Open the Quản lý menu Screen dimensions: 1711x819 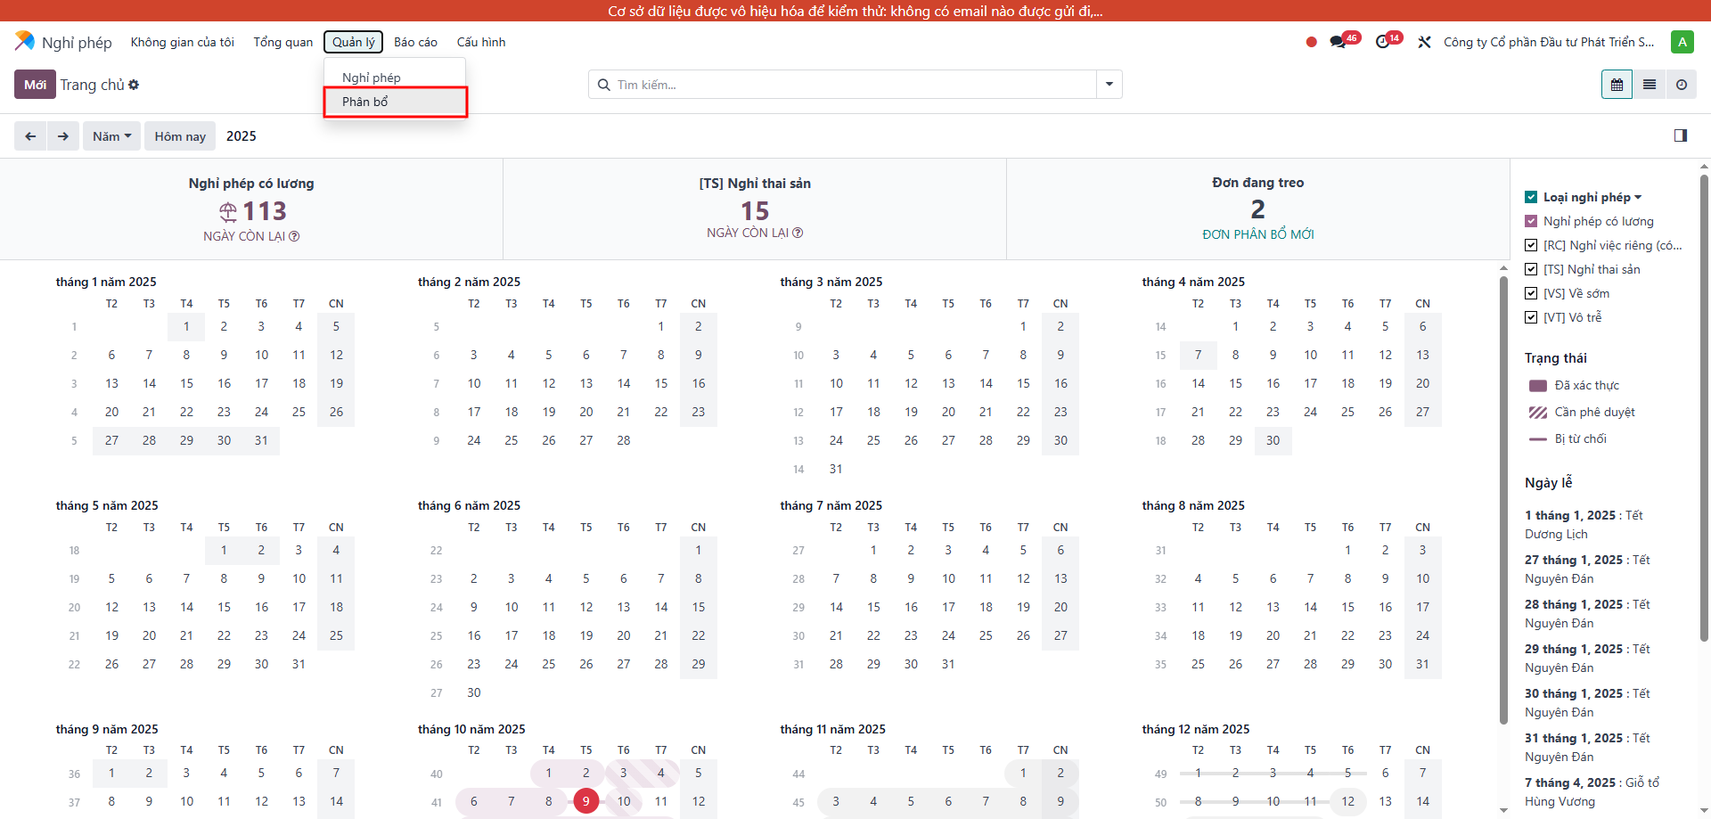354,42
